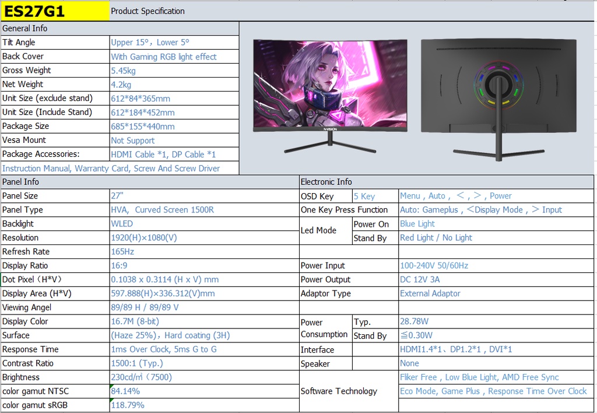Select the Adaptor Type label cell
The height and width of the screenshot is (413, 597).
[x=349, y=293]
